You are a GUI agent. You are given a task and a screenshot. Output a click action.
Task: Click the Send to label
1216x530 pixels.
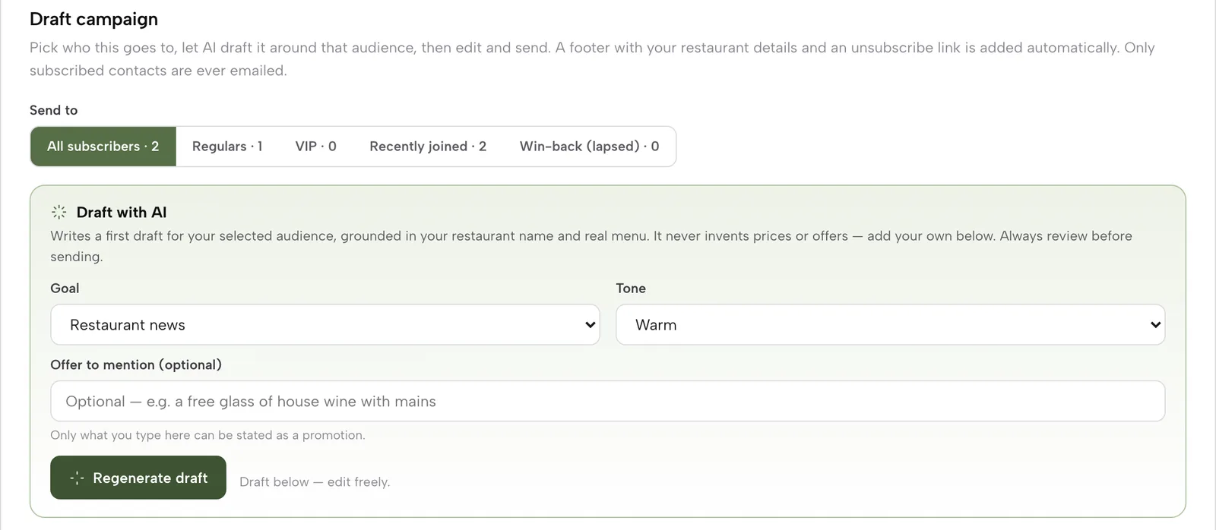[54, 110]
